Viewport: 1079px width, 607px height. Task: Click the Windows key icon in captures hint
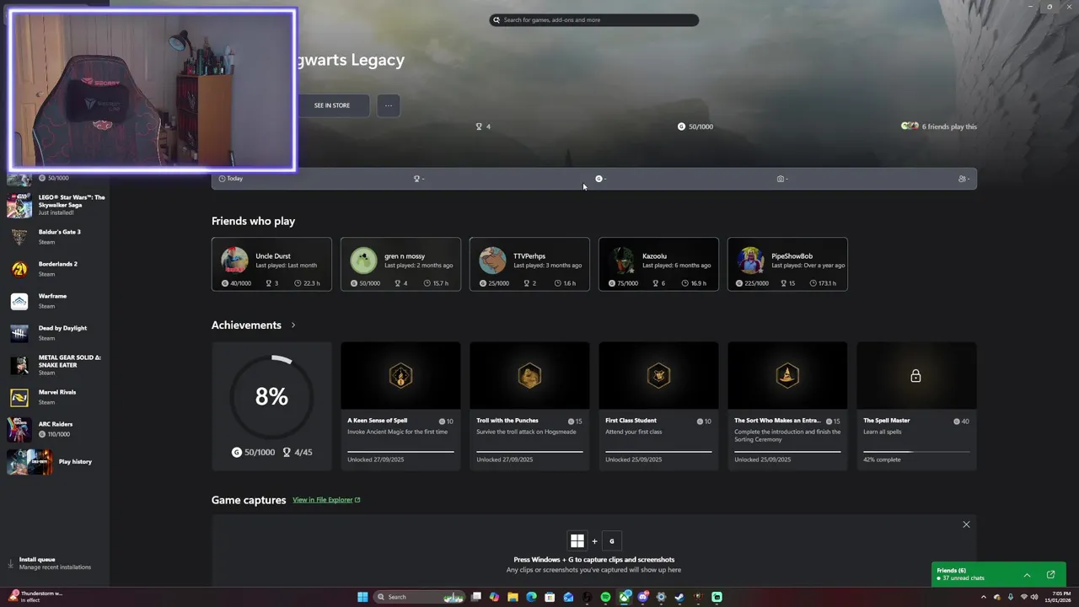577,541
